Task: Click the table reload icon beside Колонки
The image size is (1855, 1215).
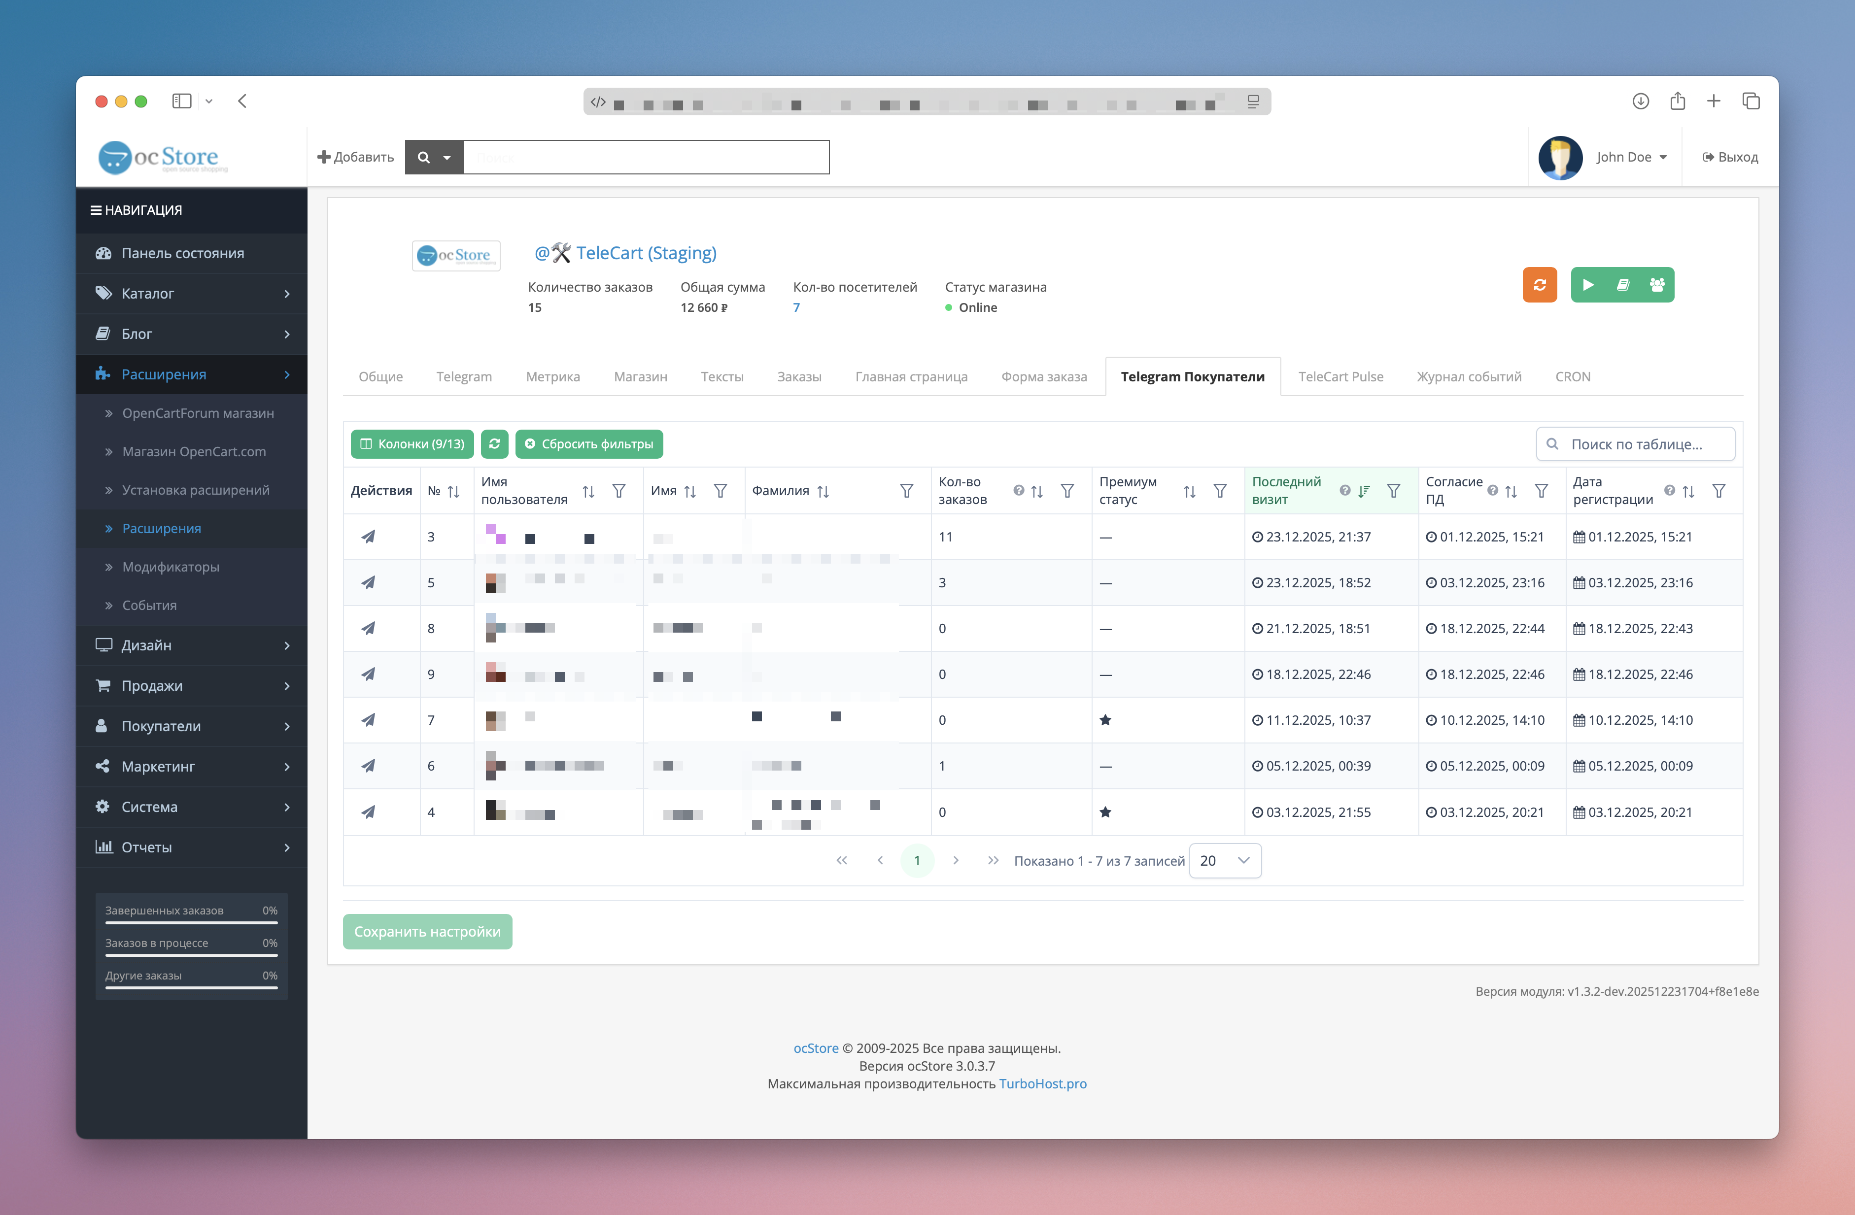Action: tap(494, 443)
